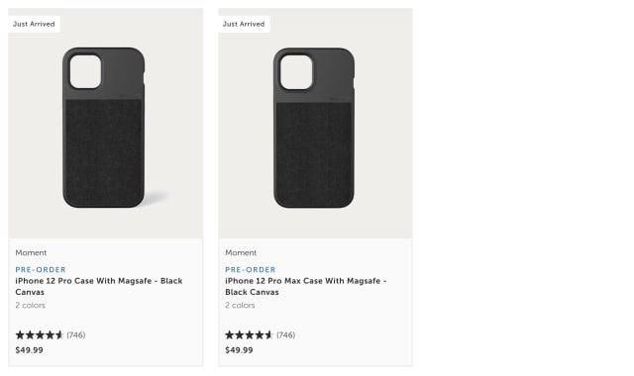View the 2 colors option for the iPhone 12 Pro case
The image size is (634, 376).
pos(31,306)
